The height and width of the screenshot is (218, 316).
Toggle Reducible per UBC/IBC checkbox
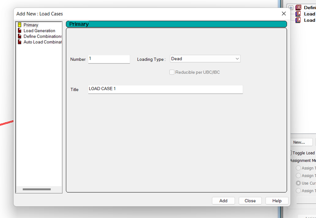click(172, 72)
